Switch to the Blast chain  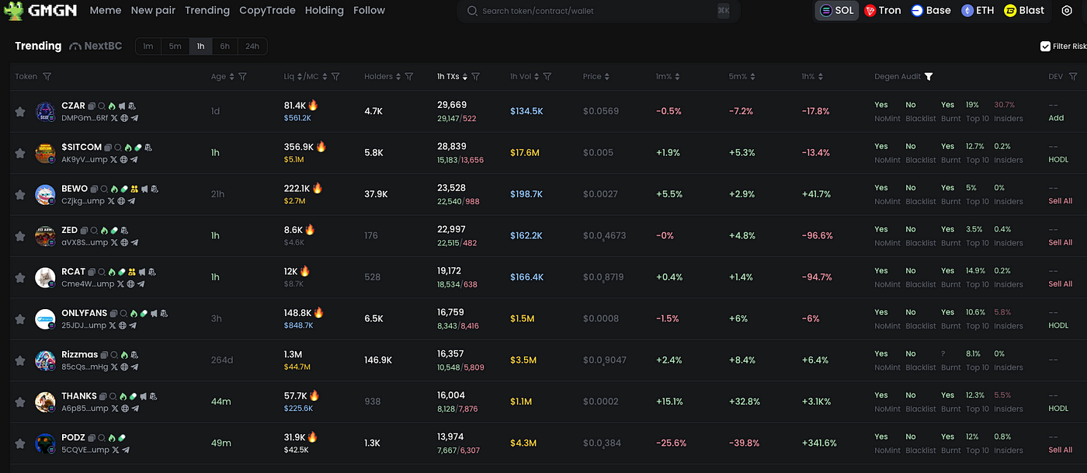click(x=1024, y=11)
